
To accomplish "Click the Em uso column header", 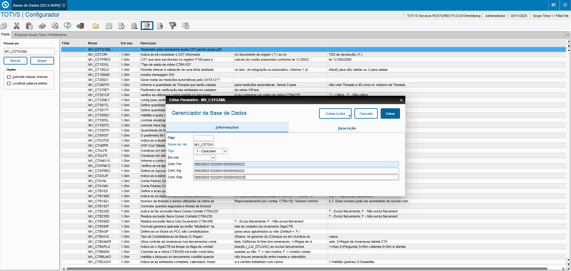I will click(126, 43).
